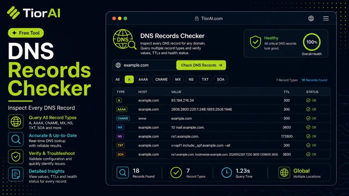
Task: Click the SOA row value text
Action: click(x=224, y=154)
